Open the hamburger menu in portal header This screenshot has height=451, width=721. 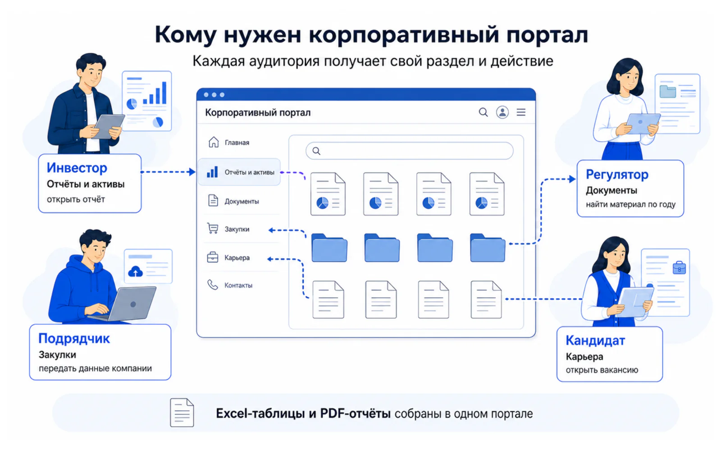pyautogui.click(x=521, y=112)
